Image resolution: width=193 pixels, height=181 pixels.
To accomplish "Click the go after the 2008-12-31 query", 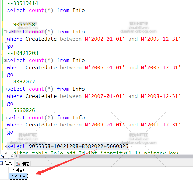I will tap(10, 104).
